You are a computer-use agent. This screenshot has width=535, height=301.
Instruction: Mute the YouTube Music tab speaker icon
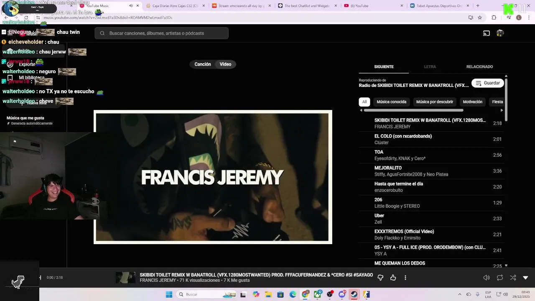click(130, 6)
